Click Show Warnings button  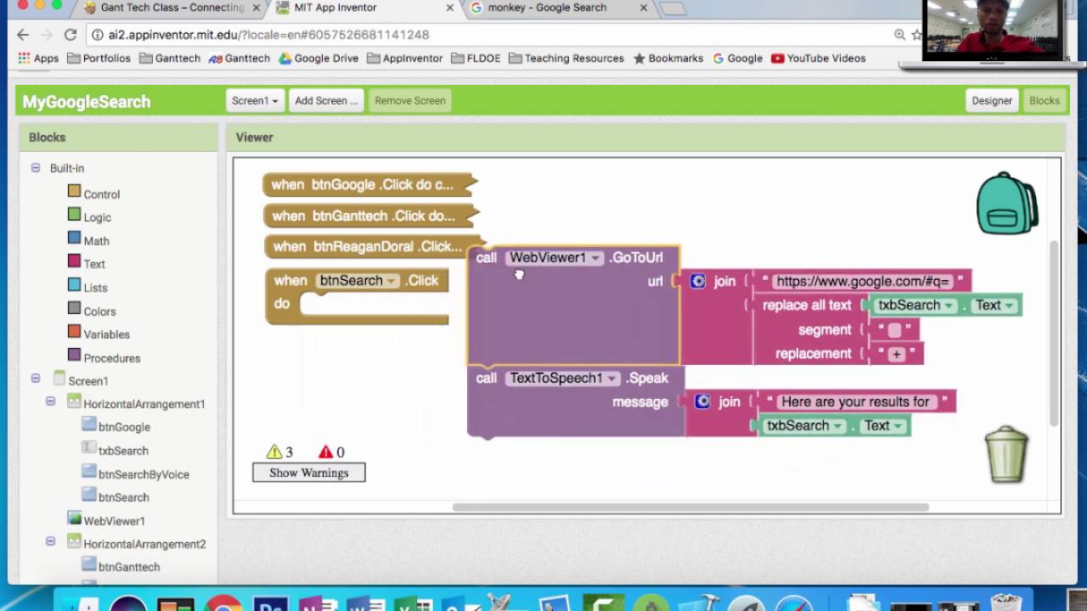[309, 473]
